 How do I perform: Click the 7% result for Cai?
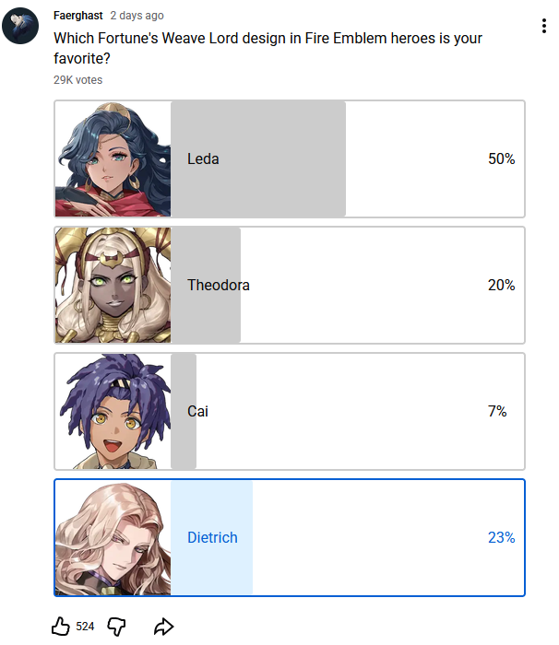(497, 411)
